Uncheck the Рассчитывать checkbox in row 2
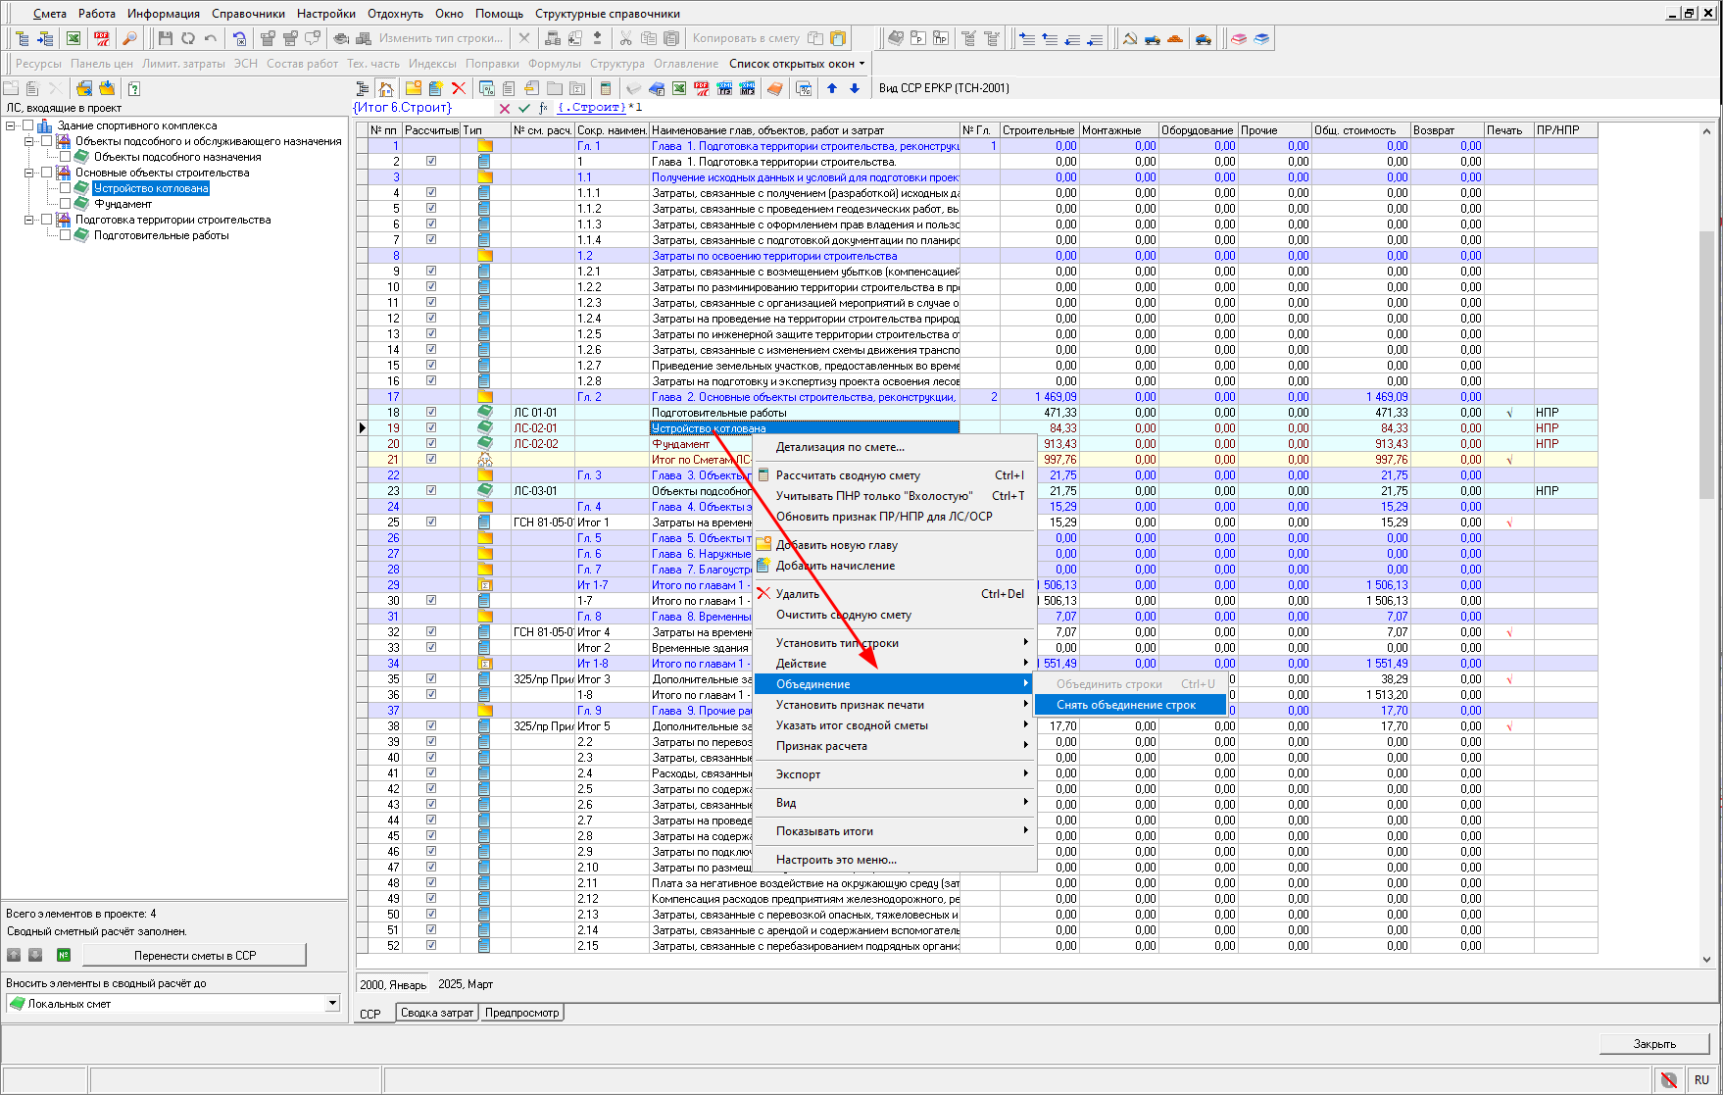 (431, 162)
